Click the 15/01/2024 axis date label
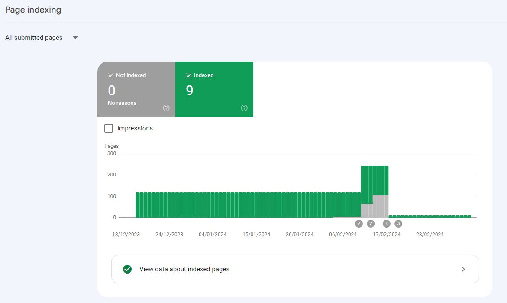507x303 pixels. [x=256, y=235]
